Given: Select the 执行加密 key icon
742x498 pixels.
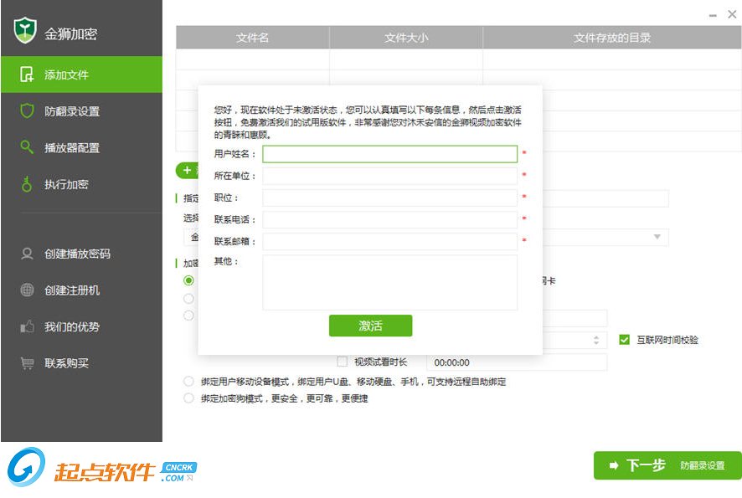Looking at the screenshot, I should tap(27, 183).
